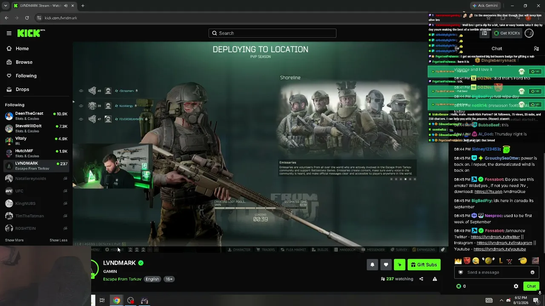Click the Chrome icon on the taskbar
The width and height of the screenshot is (545, 306).
116,300
